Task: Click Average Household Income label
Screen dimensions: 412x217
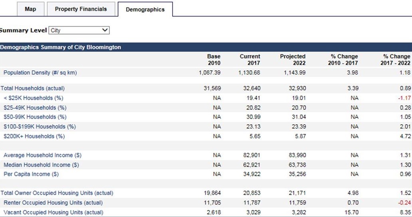Action: tap(42, 155)
